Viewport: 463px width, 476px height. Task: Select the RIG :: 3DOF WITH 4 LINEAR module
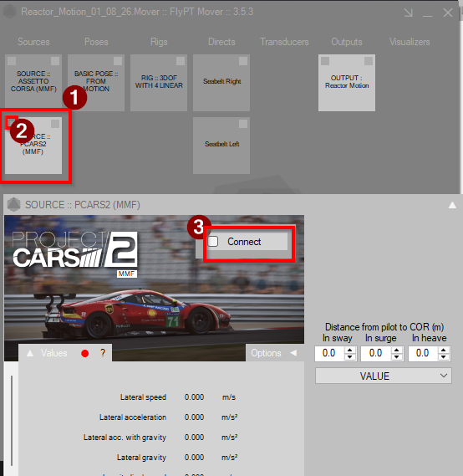pyautogui.click(x=159, y=83)
